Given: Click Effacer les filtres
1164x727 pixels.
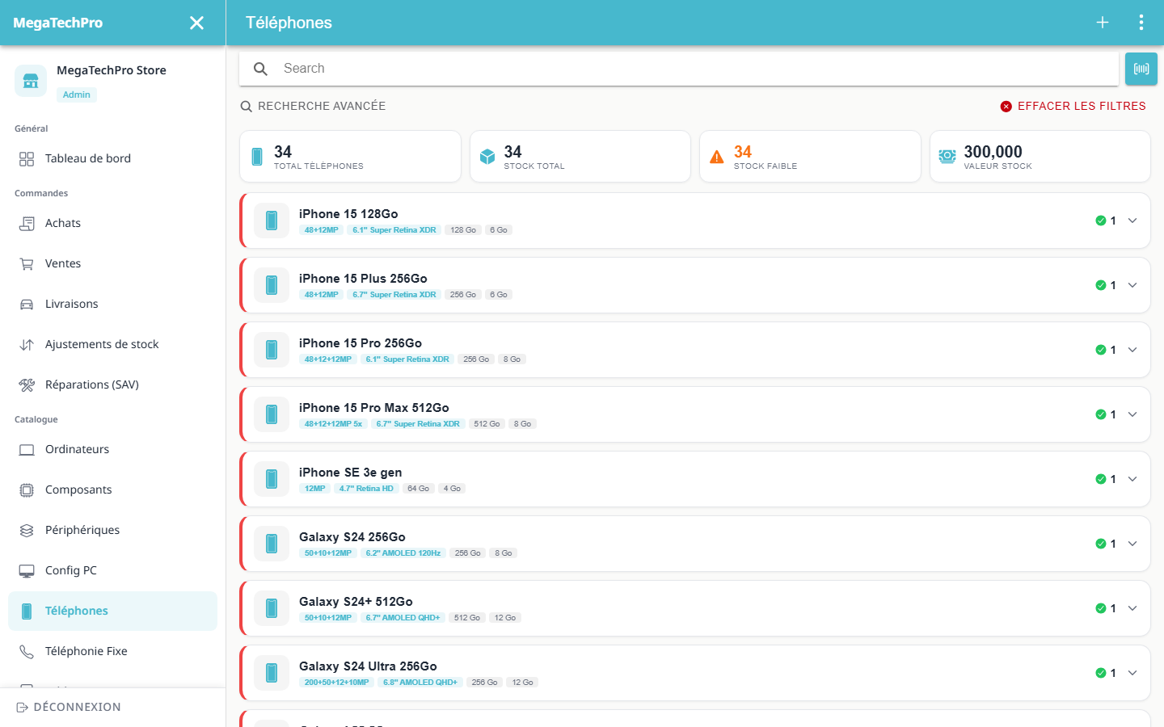Looking at the screenshot, I should 1073,106.
